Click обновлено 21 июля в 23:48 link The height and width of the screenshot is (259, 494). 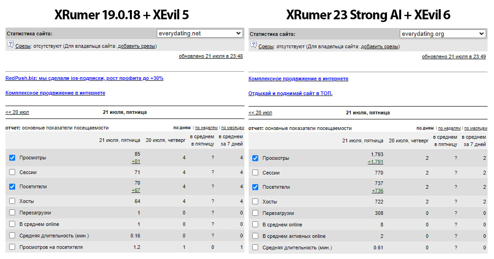(211, 56)
